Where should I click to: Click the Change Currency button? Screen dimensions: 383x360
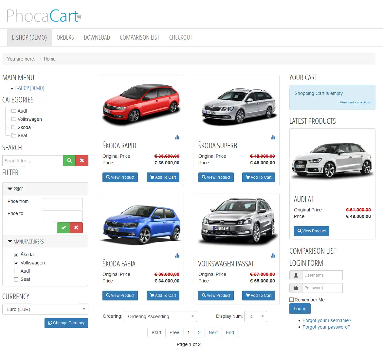coord(66,323)
